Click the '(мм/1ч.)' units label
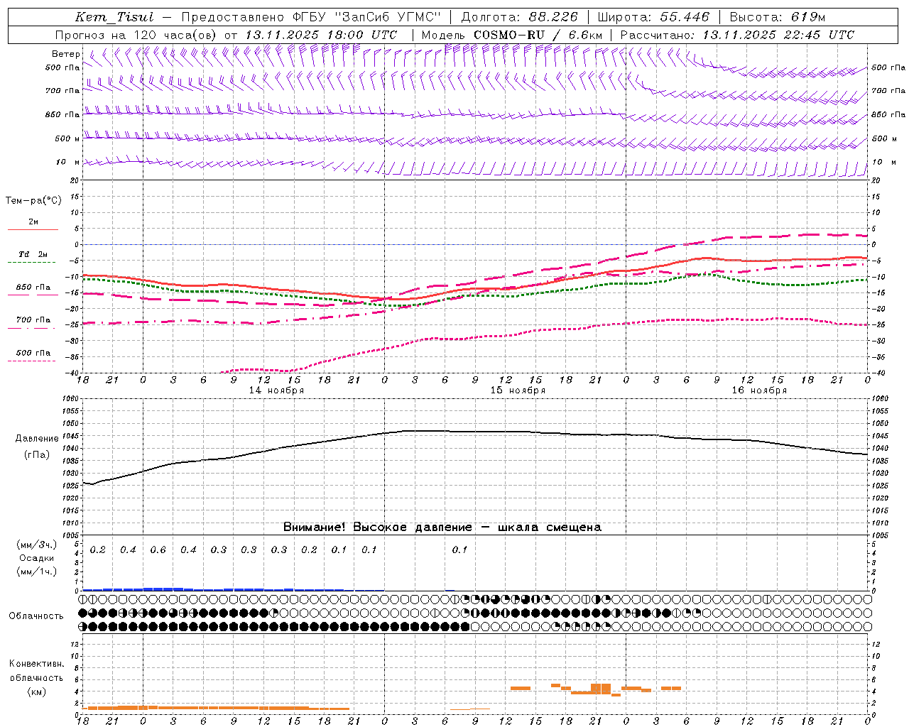 pos(37,572)
